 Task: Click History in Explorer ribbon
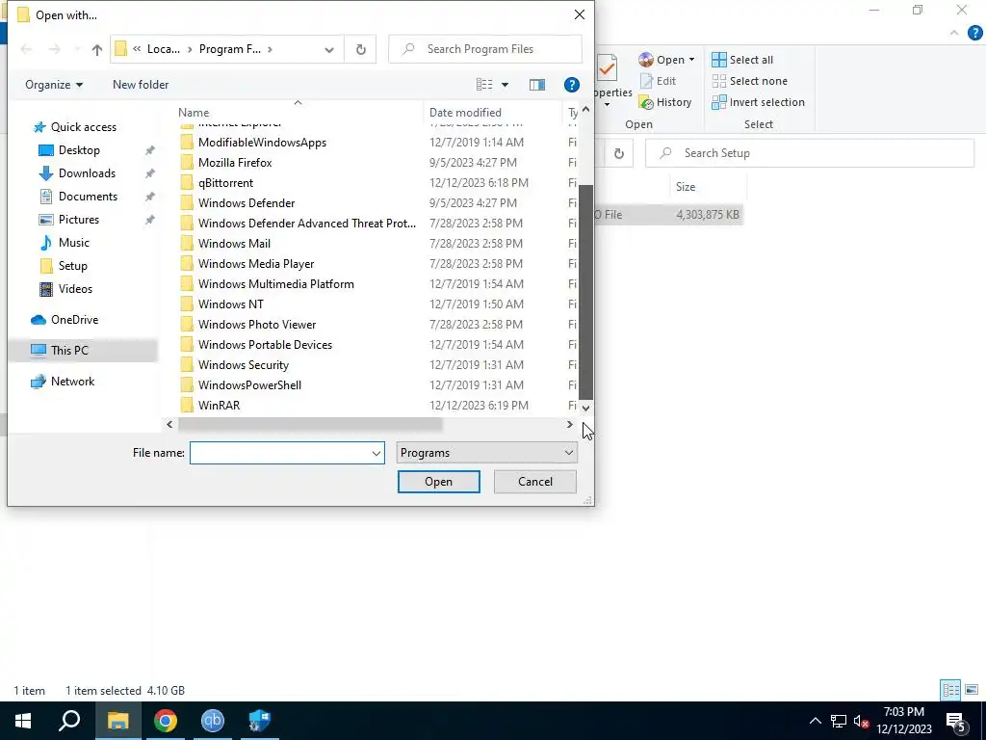(664, 102)
